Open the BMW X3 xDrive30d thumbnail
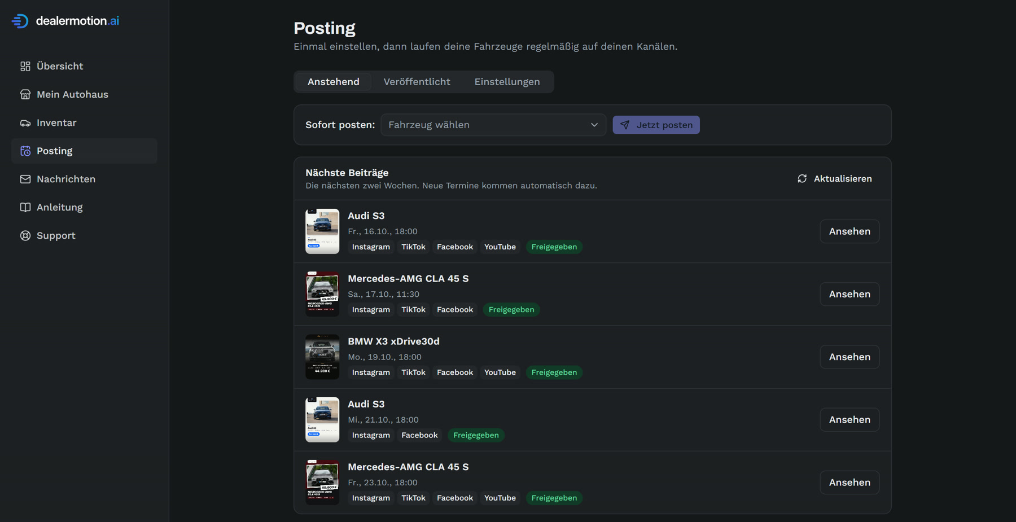1016x522 pixels. coord(322,357)
